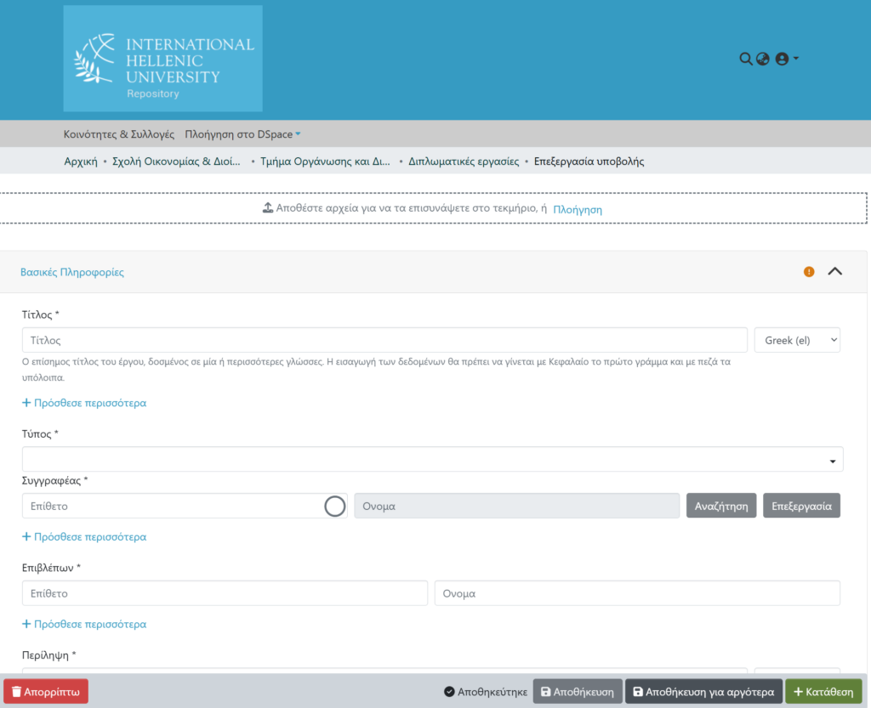Click the International Hellenic University logo
Image resolution: width=871 pixels, height=708 pixels.
point(162,59)
